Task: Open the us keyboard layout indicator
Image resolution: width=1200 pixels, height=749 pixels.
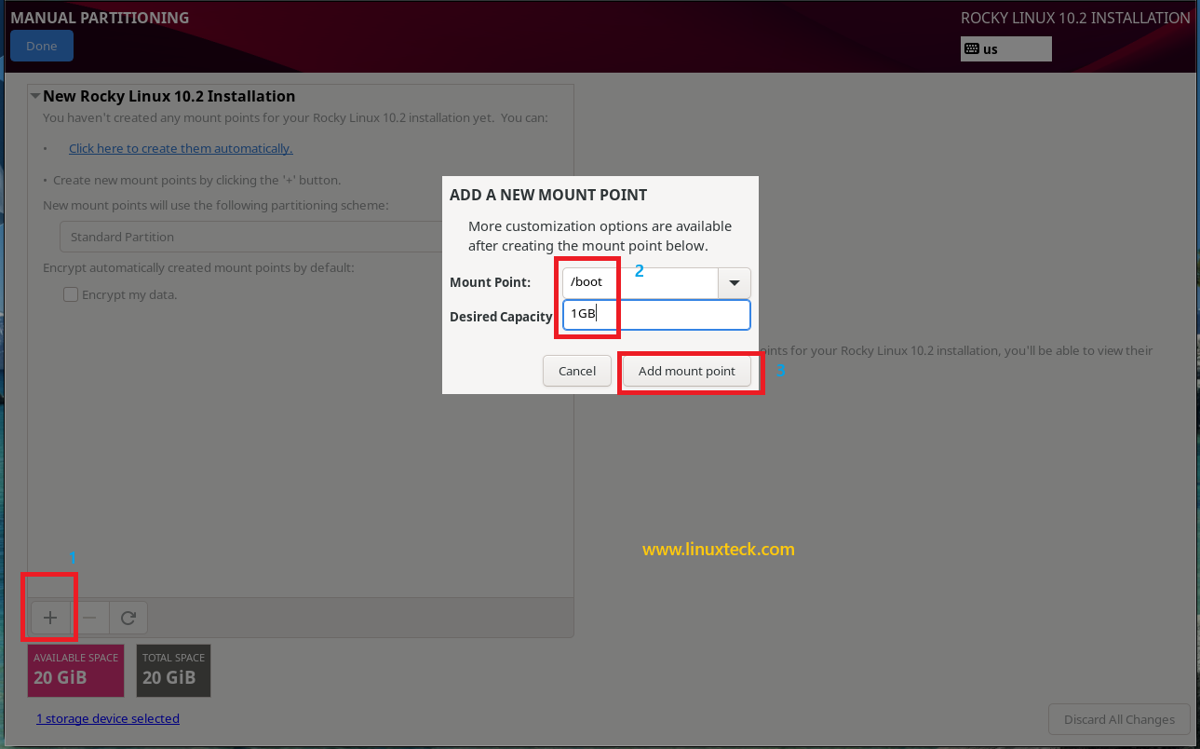Action: [x=1005, y=49]
